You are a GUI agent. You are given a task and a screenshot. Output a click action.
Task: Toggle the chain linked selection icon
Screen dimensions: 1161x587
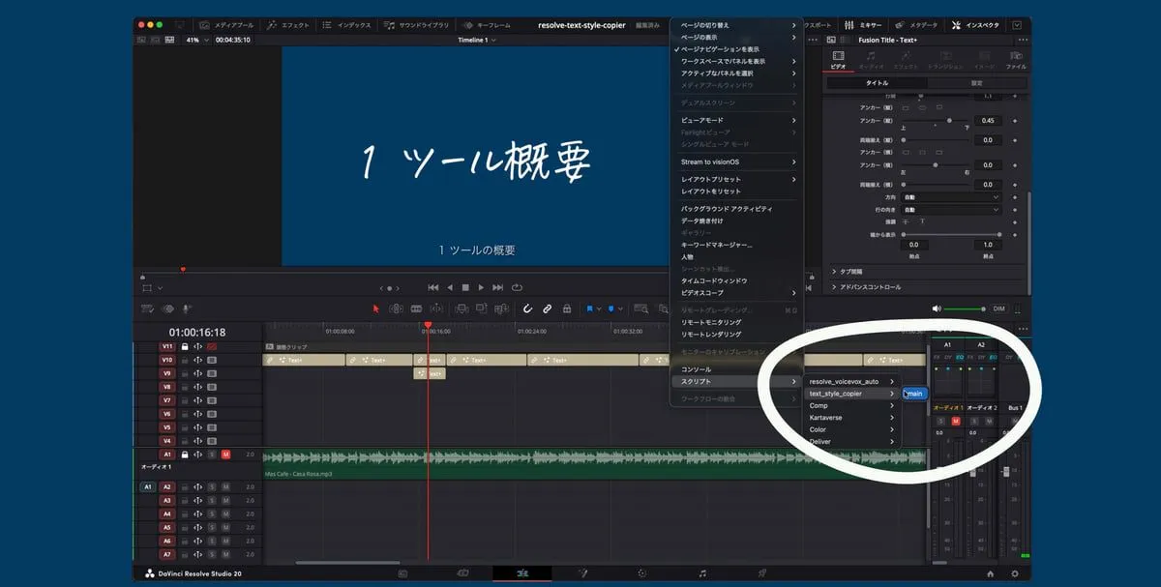[547, 308]
